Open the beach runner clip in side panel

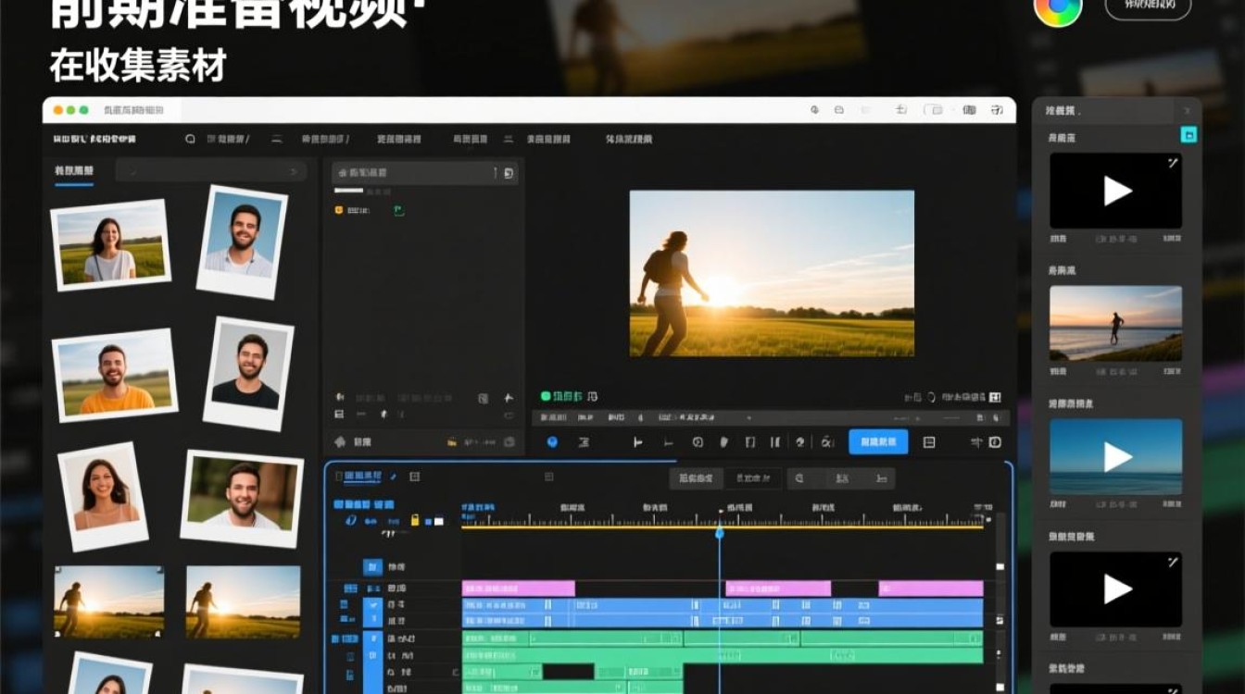[x=1115, y=323]
